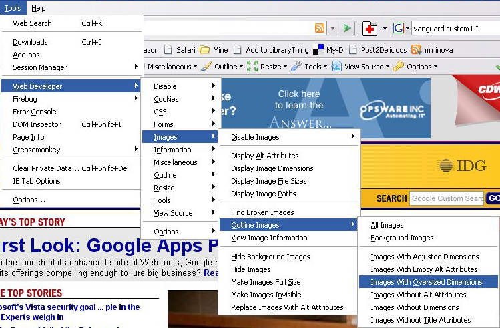Open the Mine bookmarks folder
Image resolution: width=500 pixels, height=328 pixels.
[x=214, y=50]
